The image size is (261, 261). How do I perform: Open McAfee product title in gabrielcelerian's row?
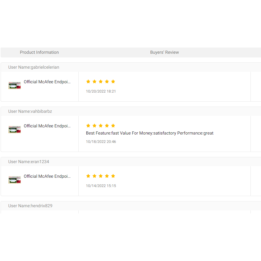(x=47, y=82)
